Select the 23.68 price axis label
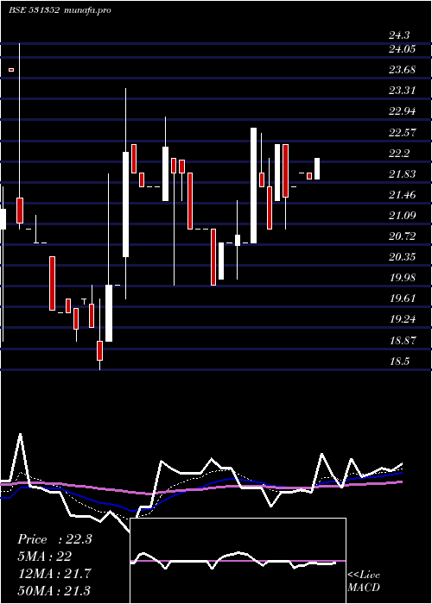Image resolution: width=432 pixels, height=604 pixels. pos(402,70)
